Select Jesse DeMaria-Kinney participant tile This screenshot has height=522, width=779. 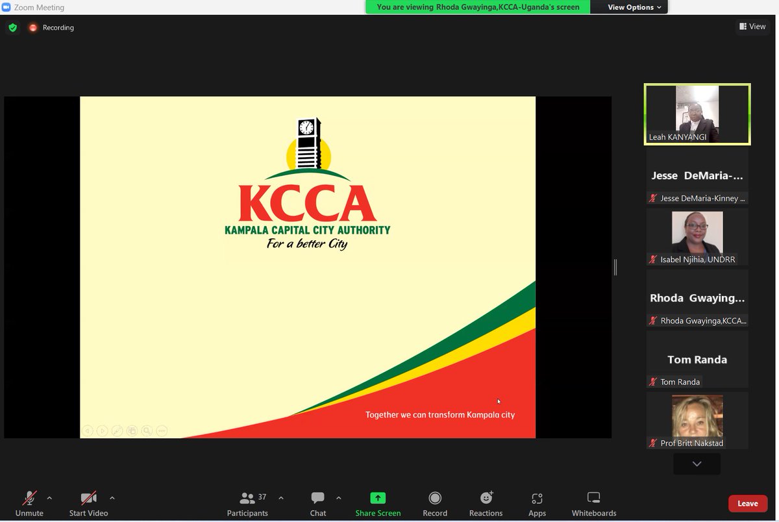click(697, 177)
